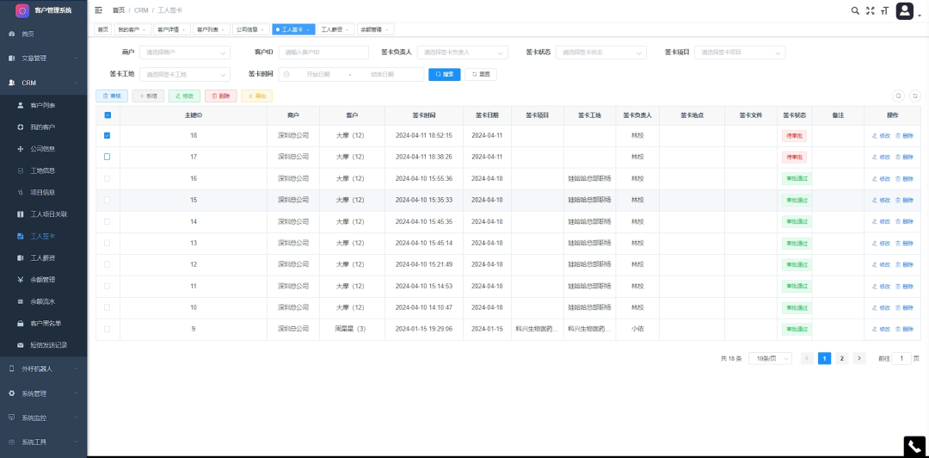
Task: Go to page 2 in pagination
Action: click(x=841, y=358)
